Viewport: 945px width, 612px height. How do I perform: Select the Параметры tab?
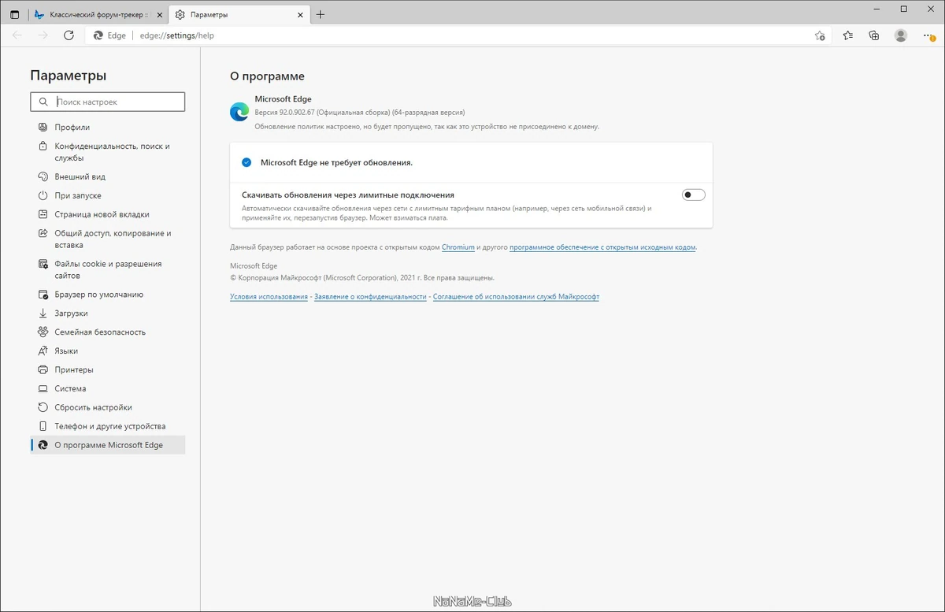point(239,14)
